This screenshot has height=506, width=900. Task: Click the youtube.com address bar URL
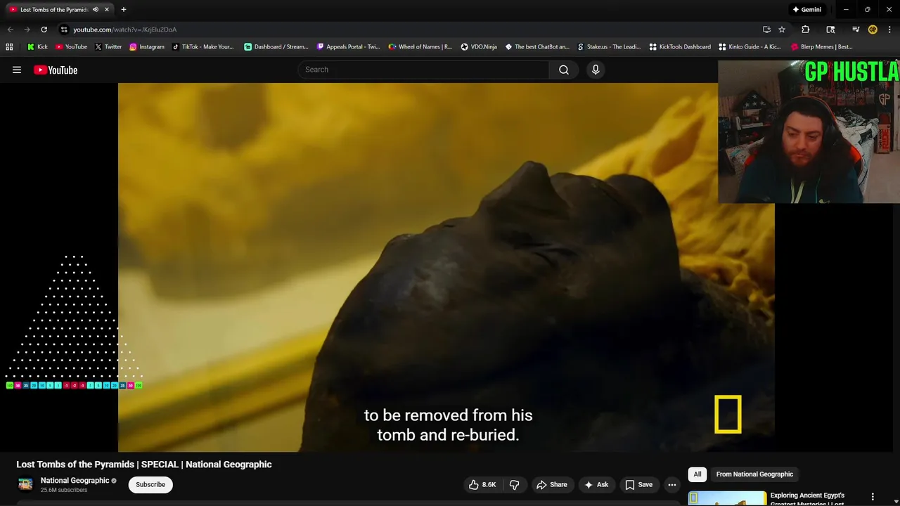(x=125, y=30)
